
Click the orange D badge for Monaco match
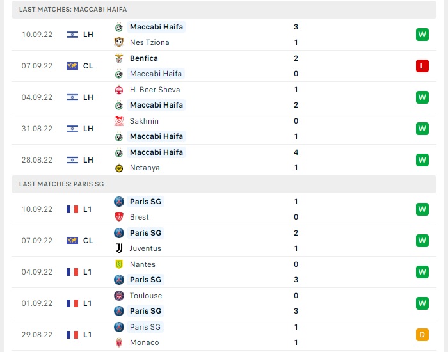(x=422, y=335)
